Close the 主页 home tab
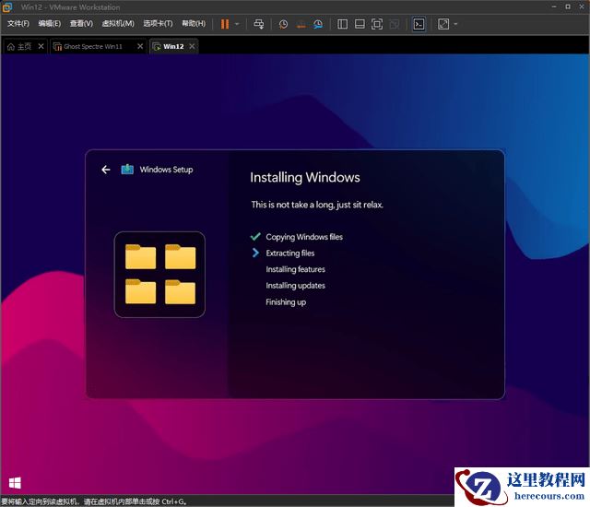Screen dimensions: 590x507 click(x=41, y=46)
